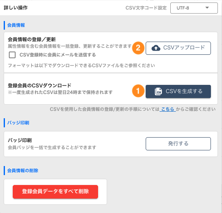Click 登録会員データをすべて削除 red button

click(x=55, y=192)
